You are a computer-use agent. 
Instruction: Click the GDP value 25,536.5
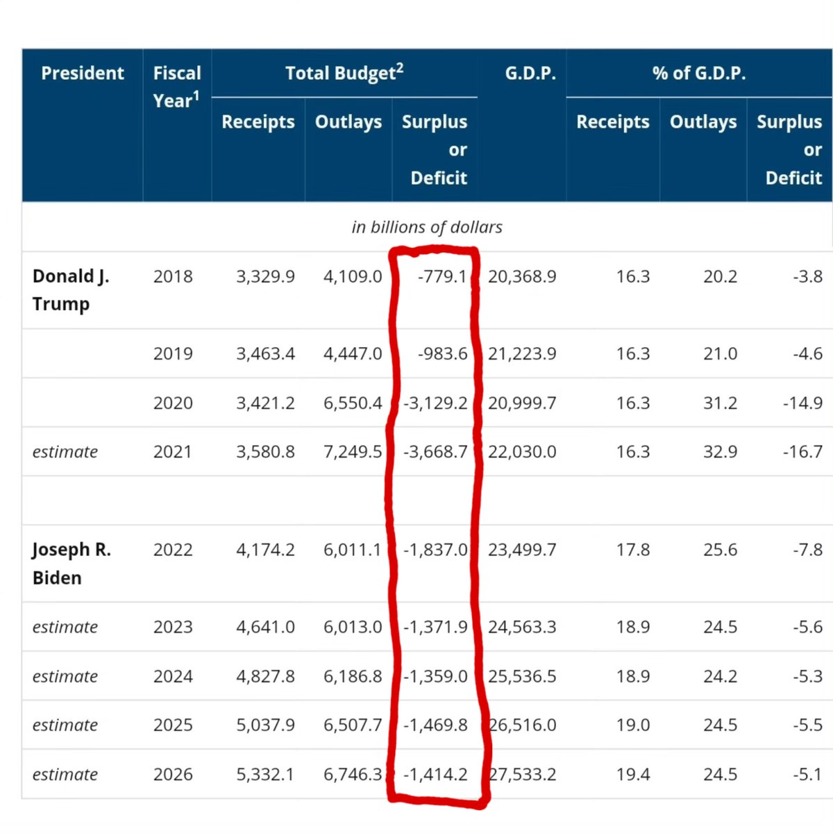[522, 676]
